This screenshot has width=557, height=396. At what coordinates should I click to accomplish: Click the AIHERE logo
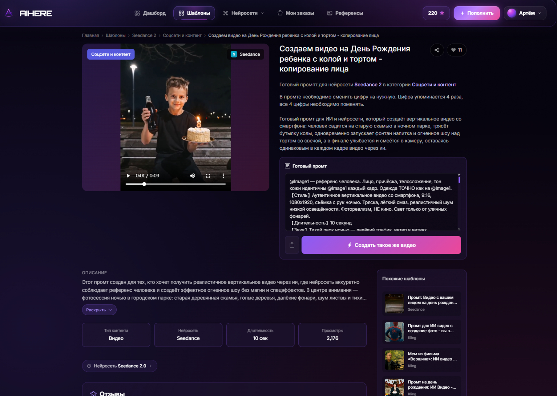coord(29,13)
